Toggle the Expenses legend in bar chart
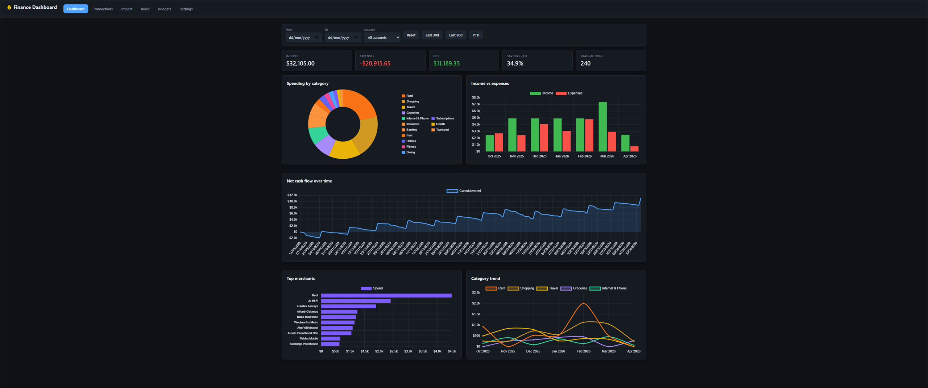The image size is (928, 388). (569, 93)
